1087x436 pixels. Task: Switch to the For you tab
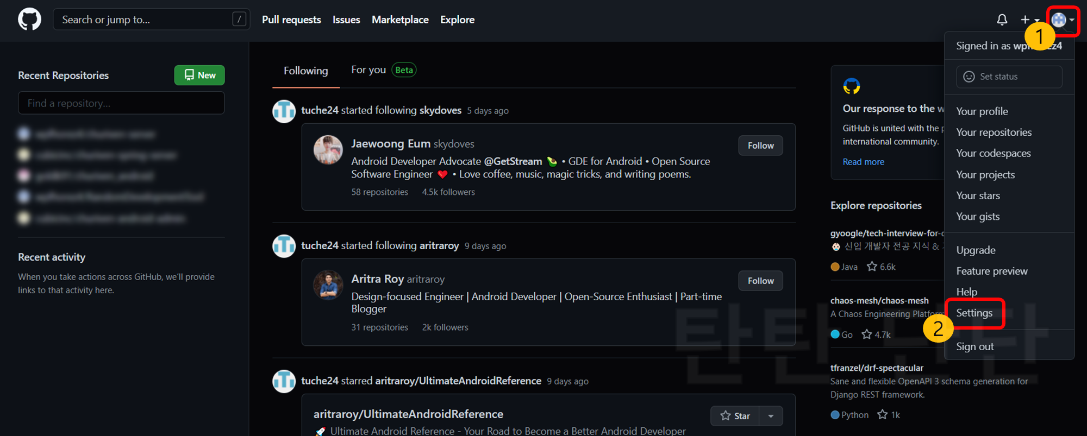[x=368, y=69]
